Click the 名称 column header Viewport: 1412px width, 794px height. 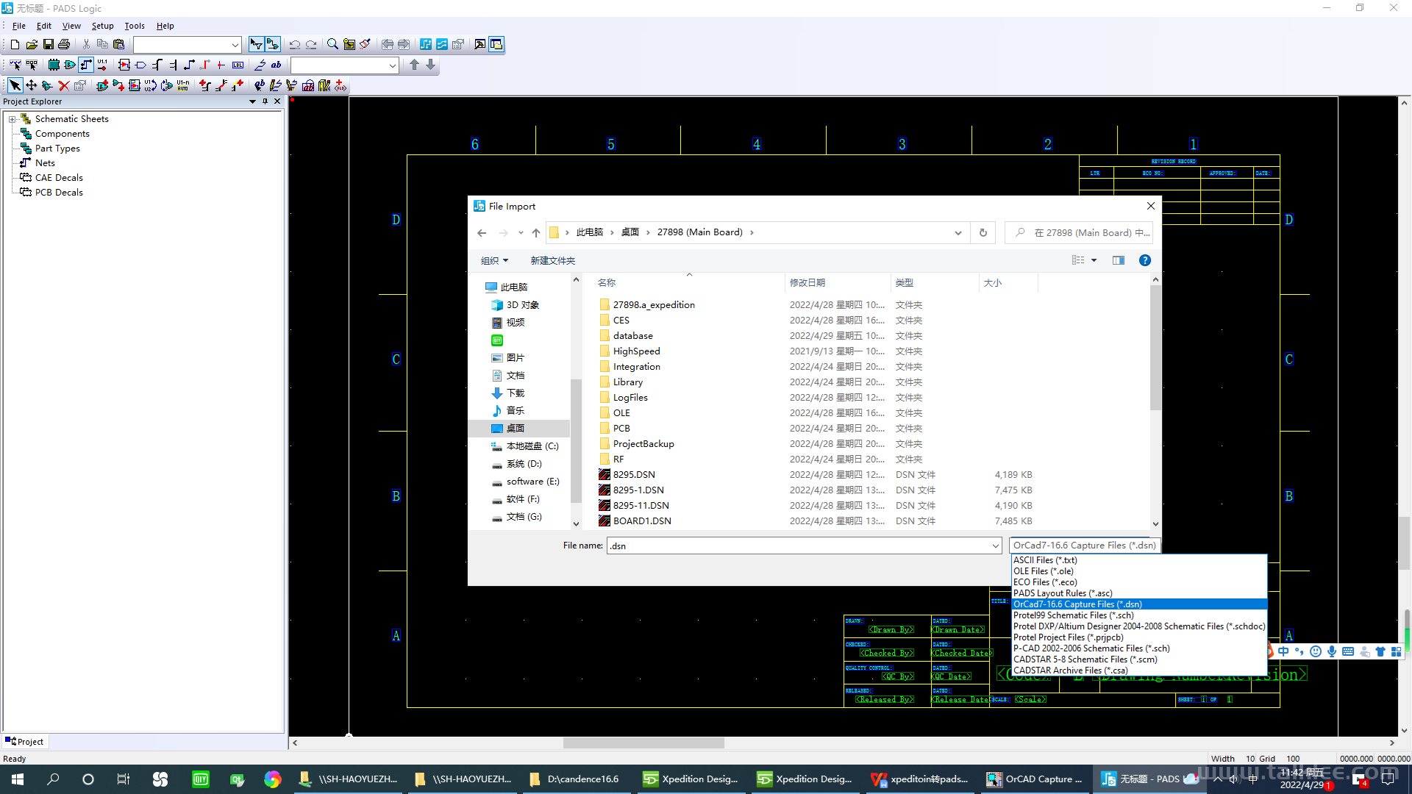[x=688, y=282]
